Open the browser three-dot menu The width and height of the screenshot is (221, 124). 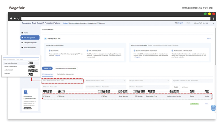pyautogui.click(x=213, y=19)
